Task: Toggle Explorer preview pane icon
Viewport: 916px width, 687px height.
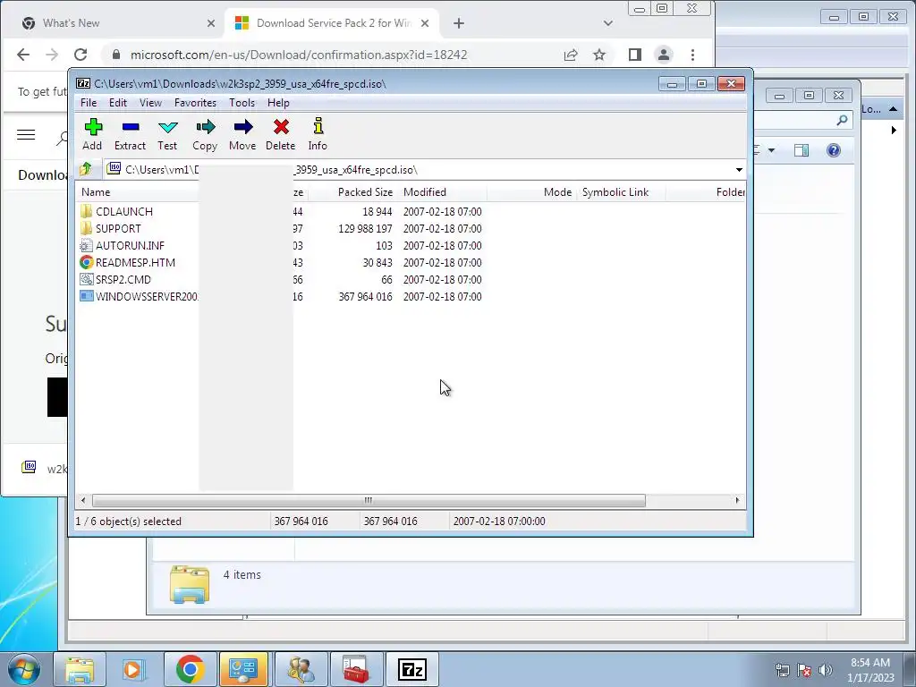Action: coord(801,150)
